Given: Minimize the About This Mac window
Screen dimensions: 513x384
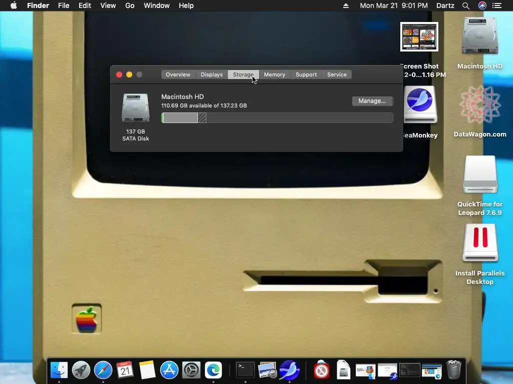Looking at the screenshot, I should coord(129,74).
